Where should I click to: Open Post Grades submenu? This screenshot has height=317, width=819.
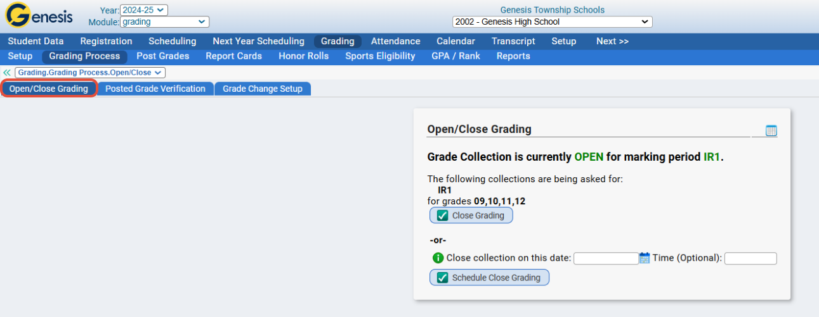pos(163,56)
